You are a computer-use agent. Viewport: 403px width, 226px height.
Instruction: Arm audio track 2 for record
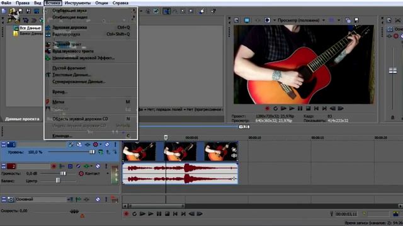coord(54,166)
